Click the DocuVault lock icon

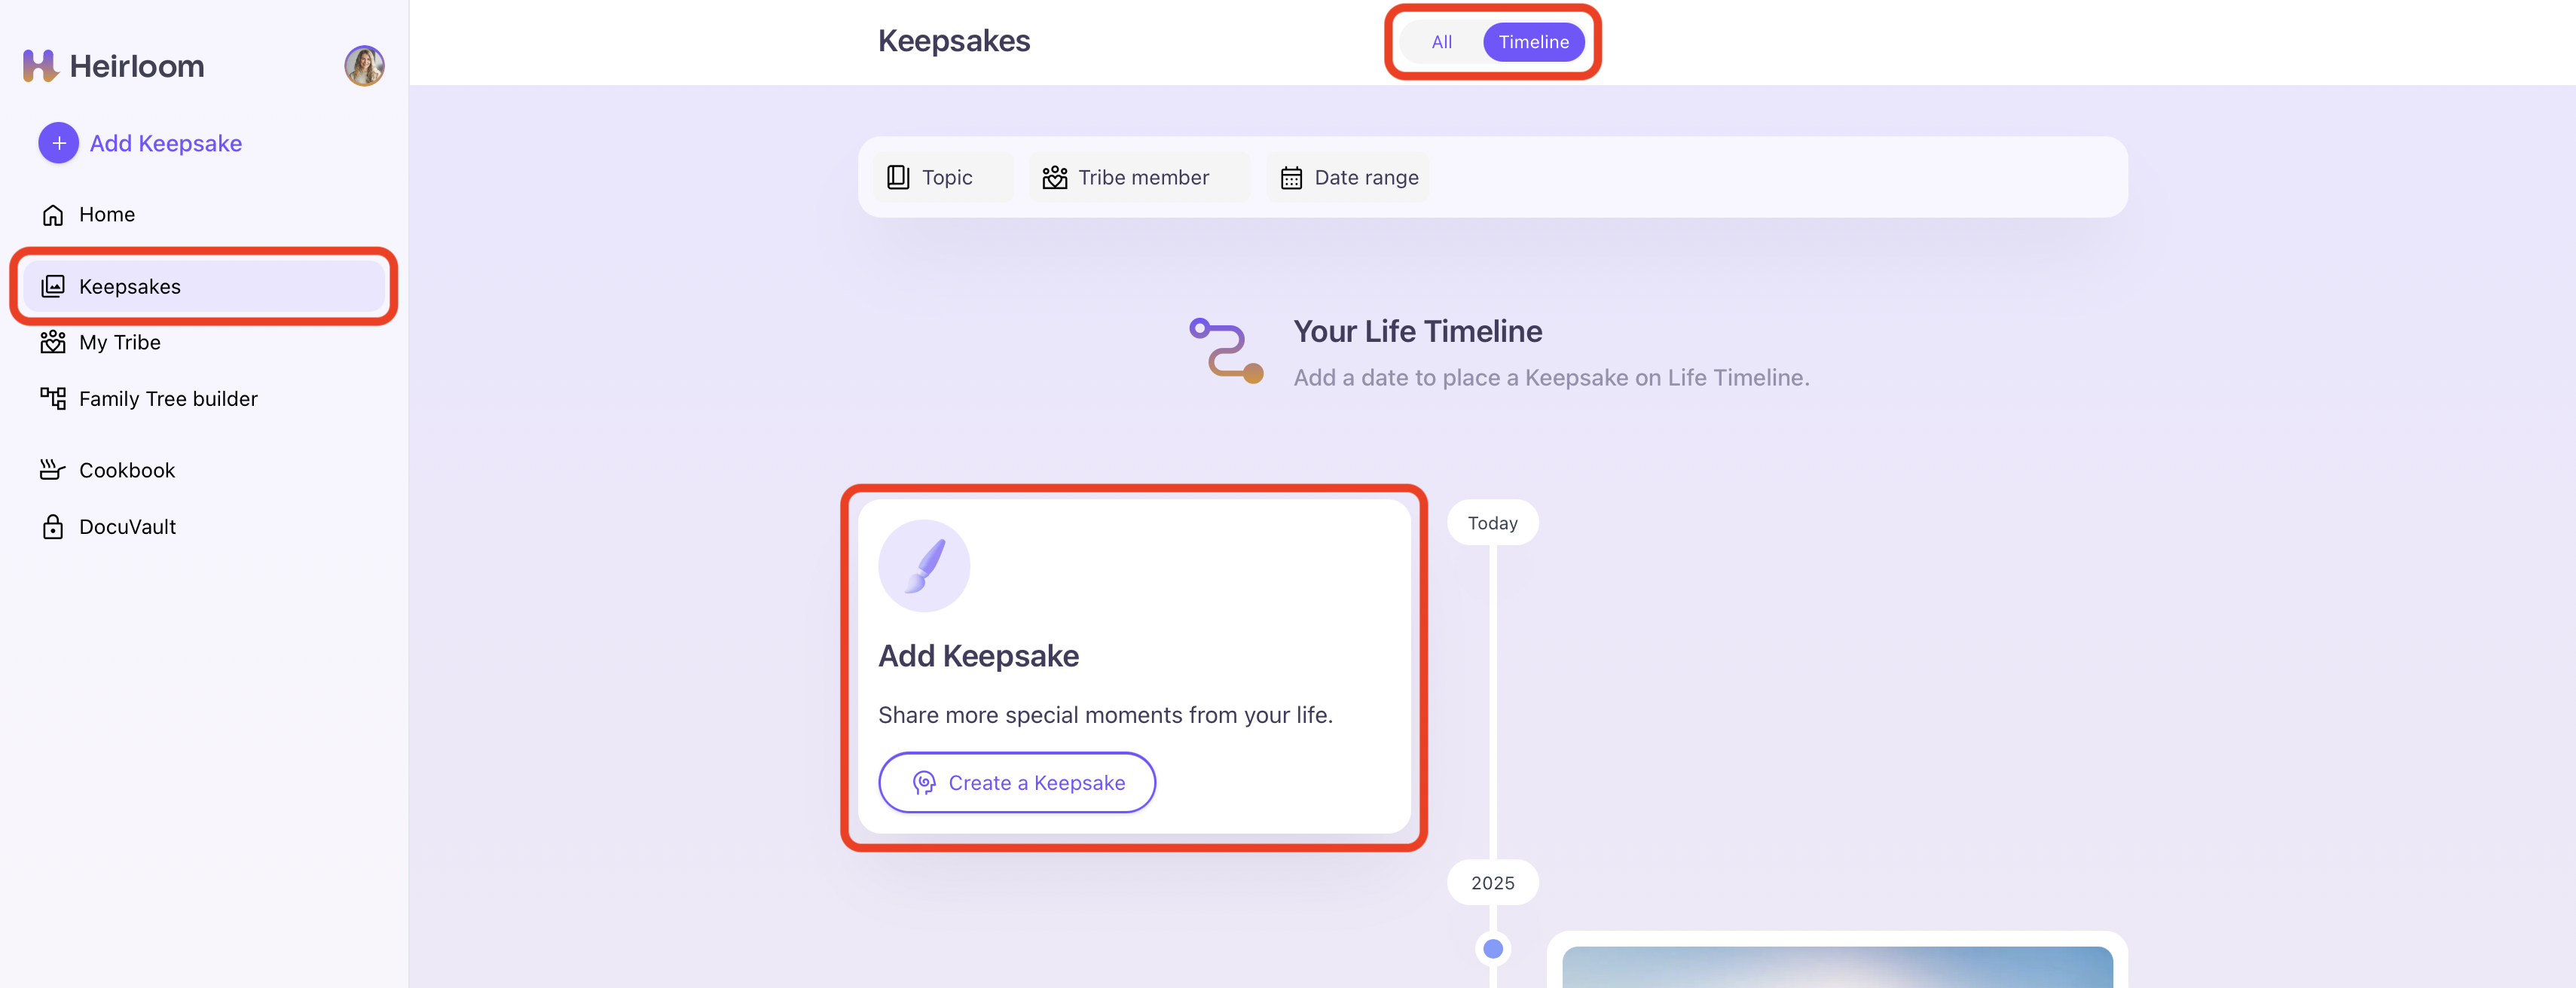(x=53, y=527)
